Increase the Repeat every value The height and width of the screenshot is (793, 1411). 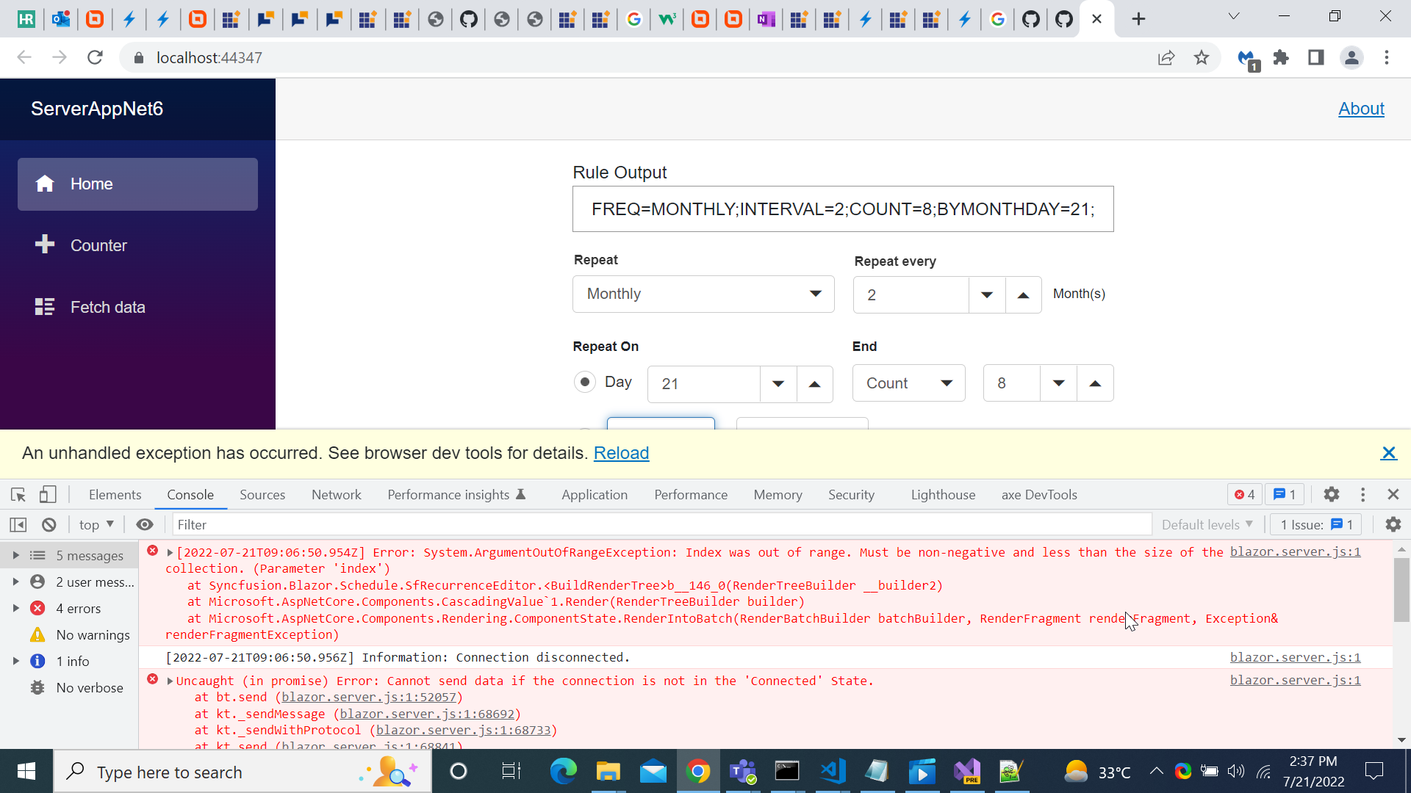tap(1023, 295)
